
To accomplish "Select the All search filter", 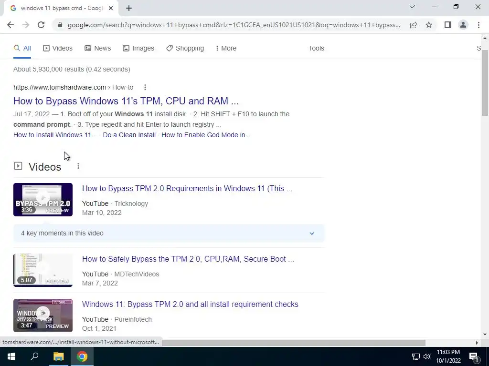I will tap(22, 48).
